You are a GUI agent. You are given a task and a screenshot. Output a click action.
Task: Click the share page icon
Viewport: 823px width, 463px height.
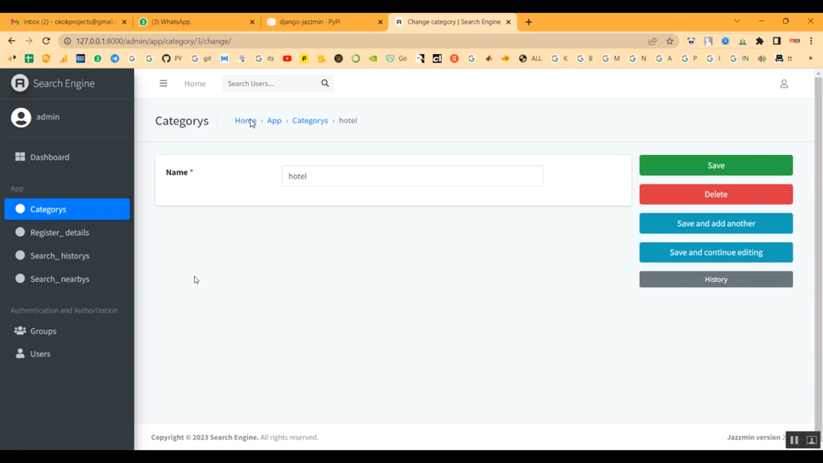pyautogui.click(x=652, y=41)
